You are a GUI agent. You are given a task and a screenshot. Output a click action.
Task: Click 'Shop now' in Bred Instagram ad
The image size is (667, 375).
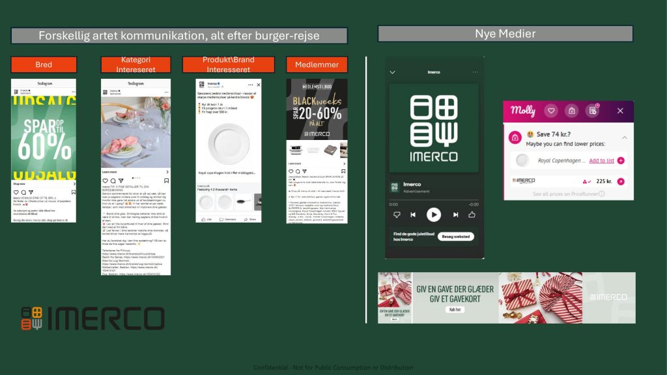click(20, 184)
